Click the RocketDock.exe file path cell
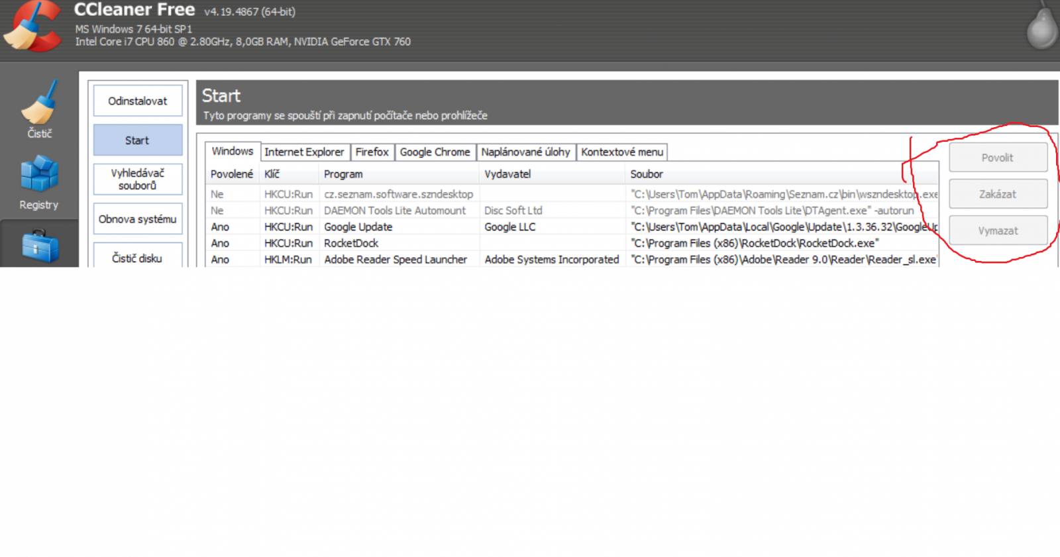The height and width of the screenshot is (557, 1060). coord(755,243)
